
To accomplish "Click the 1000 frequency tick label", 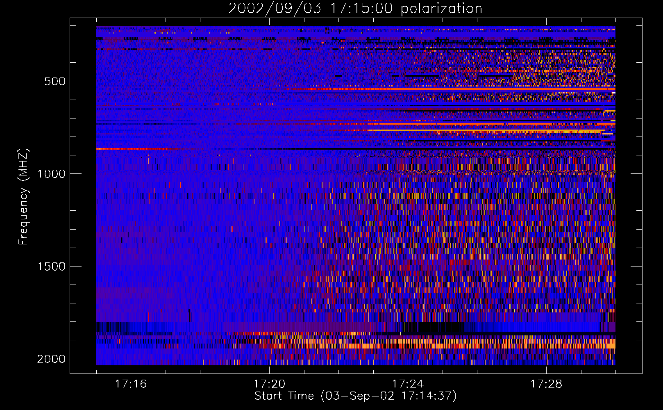I will 51,174.
